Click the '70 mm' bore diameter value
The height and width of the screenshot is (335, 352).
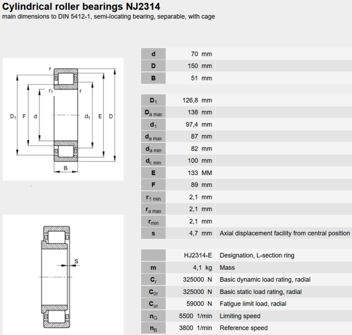click(201, 54)
